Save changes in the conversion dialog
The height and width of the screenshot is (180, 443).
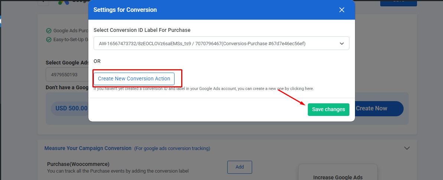click(328, 109)
